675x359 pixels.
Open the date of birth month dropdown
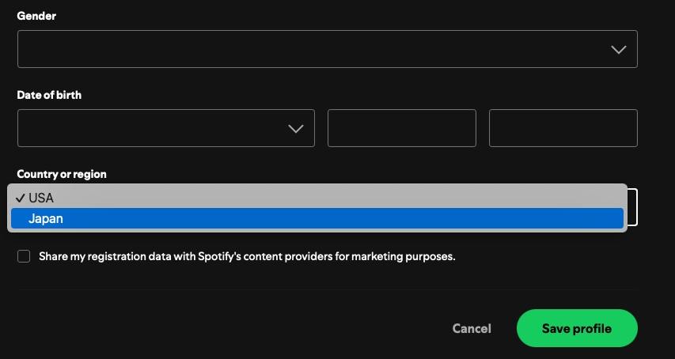(x=158, y=128)
